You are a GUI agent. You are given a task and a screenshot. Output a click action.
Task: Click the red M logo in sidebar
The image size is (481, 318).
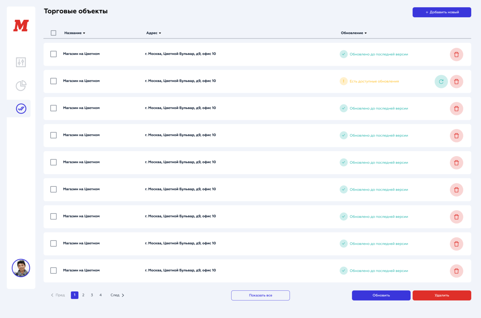[21, 26]
